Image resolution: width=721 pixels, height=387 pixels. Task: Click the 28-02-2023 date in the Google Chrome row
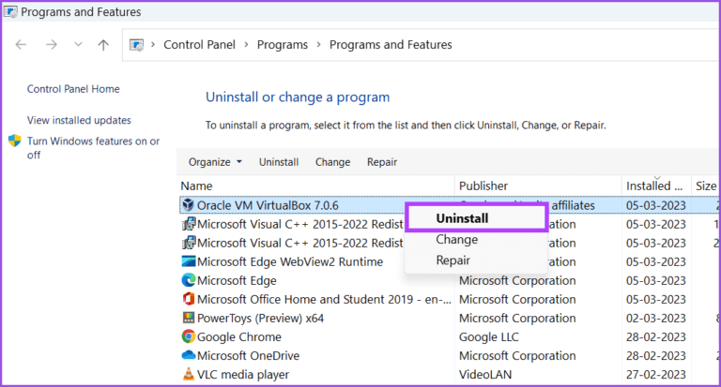[x=655, y=337]
